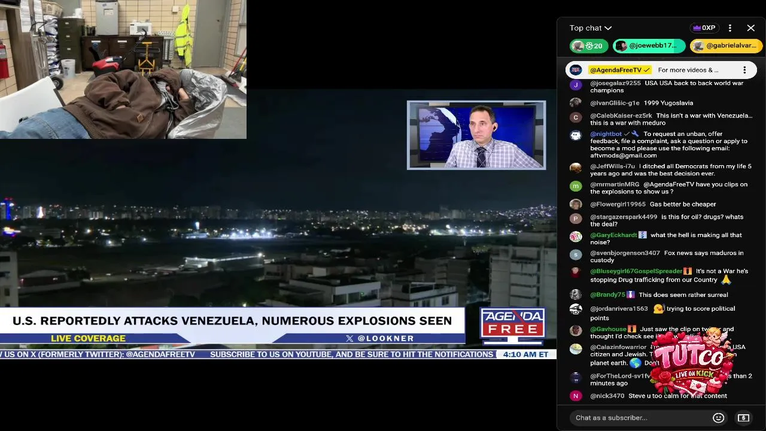Click the avatar of @jordanrivera1563
This screenshot has height=431, width=766.
[x=576, y=309]
